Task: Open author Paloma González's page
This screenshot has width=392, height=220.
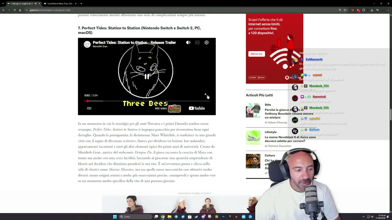Action: [x=280, y=146]
